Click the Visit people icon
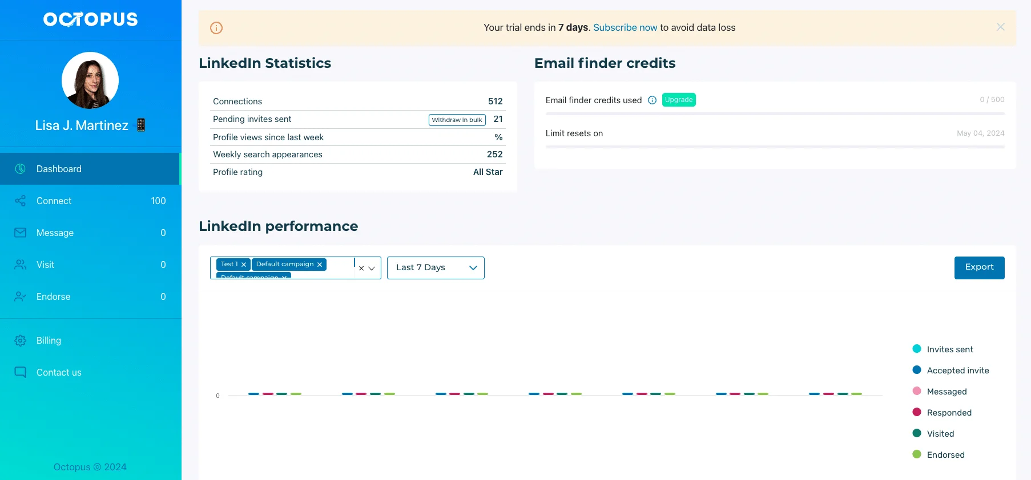The height and width of the screenshot is (480, 1031). (21, 265)
